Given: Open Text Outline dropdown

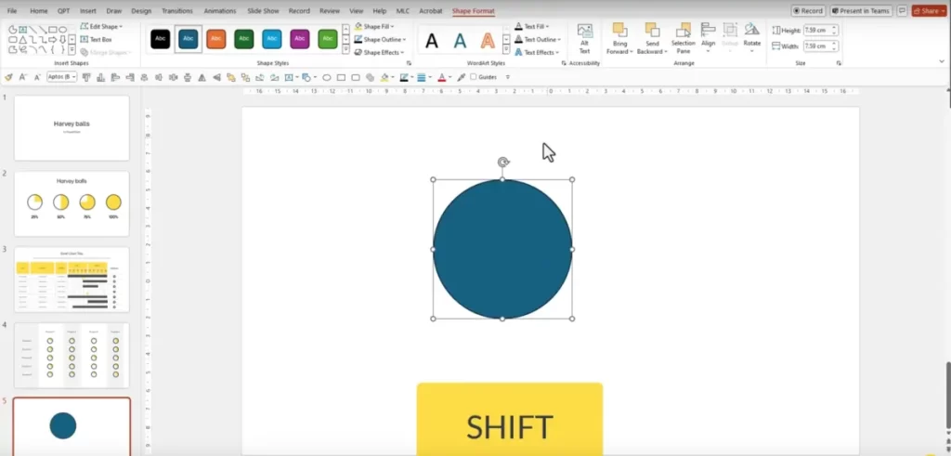Looking at the screenshot, I should point(538,39).
